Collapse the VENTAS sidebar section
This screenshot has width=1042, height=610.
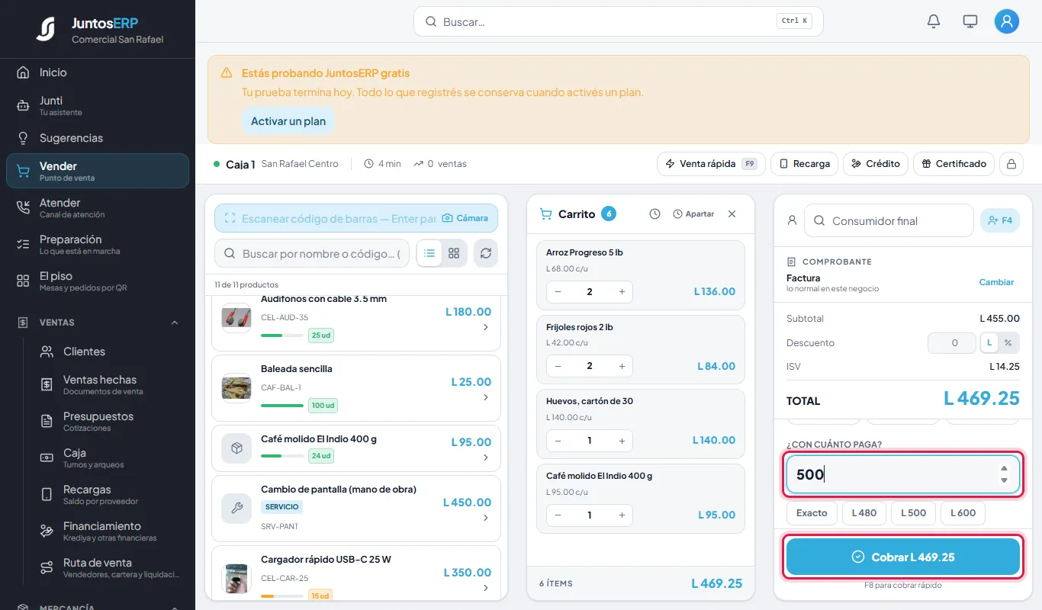point(175,323)
